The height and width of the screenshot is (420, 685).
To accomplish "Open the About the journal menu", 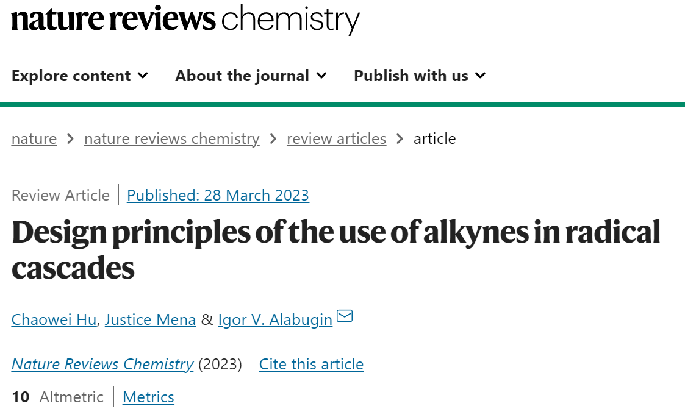I will (251, 76).
